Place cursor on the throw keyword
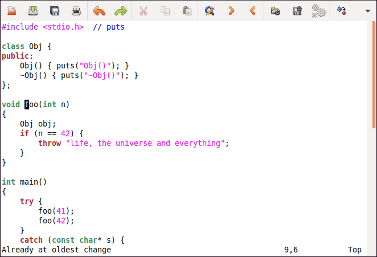This screenshot has height=257, width=377. tap(50, 143)
